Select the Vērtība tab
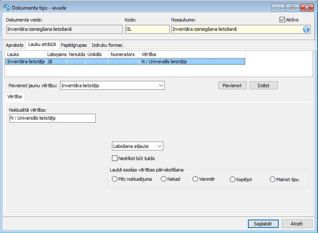The height and width of the screenshot is (233, 318). [14, 96]
